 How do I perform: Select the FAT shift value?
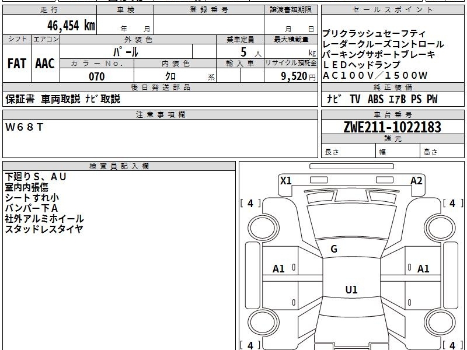17,64
